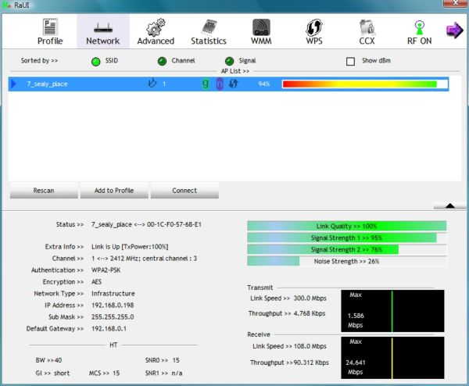Click the Encryption value AES

tap(96, 281)
